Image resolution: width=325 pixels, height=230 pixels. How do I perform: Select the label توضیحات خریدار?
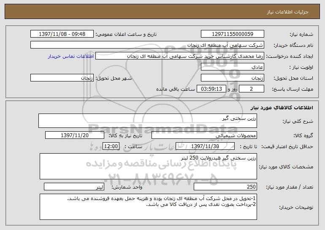click(296, 207)
